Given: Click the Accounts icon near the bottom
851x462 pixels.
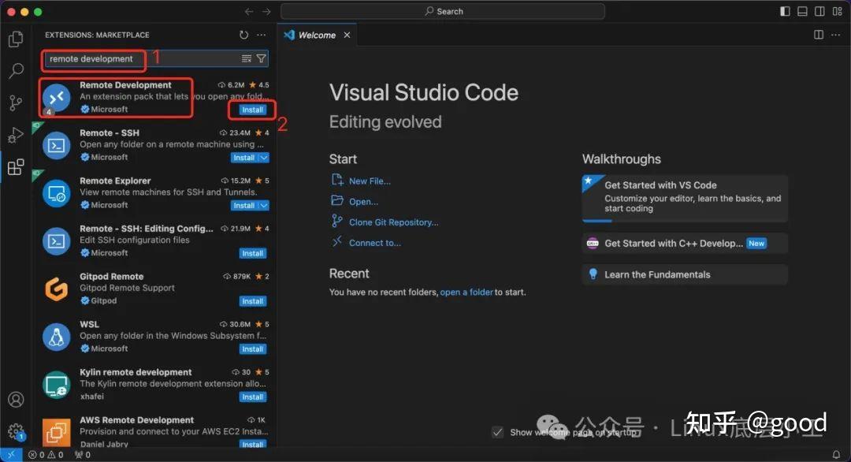Looking at the screenshot, I should [x=16, y=401].
